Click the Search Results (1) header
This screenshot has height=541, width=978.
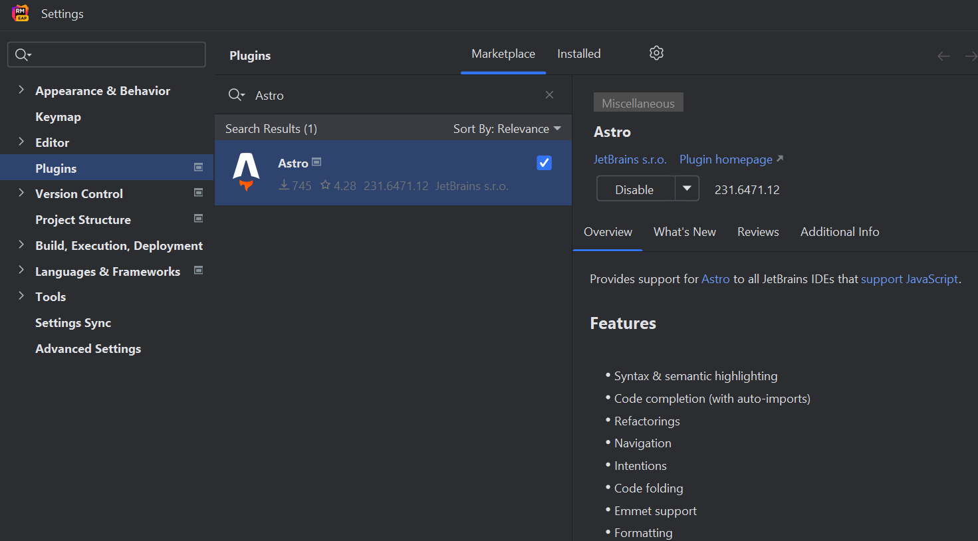click(271, 129)
